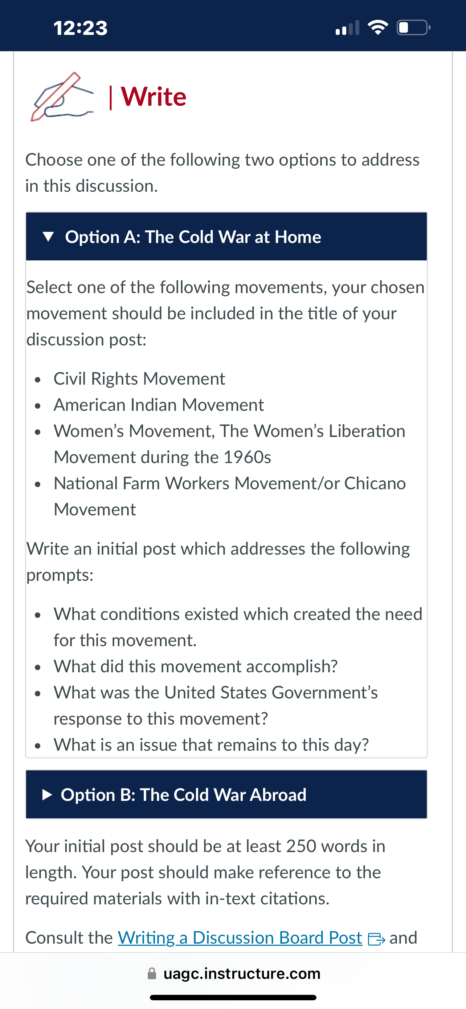Click external link icon after Discussion Board Post

[x=376, y=939]
